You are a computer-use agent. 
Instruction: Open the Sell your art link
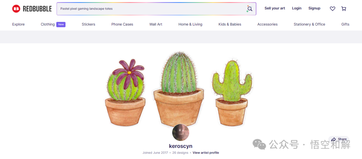pyautogui.click(x=275, y=8)
